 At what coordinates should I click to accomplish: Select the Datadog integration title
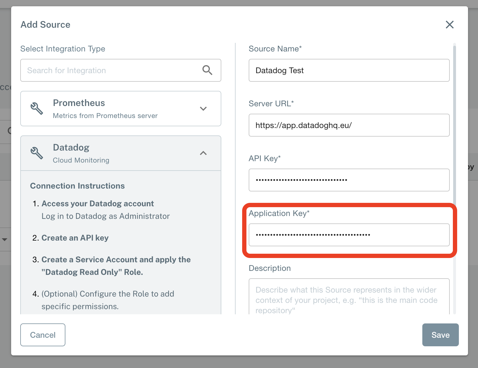tap(71, 147)
